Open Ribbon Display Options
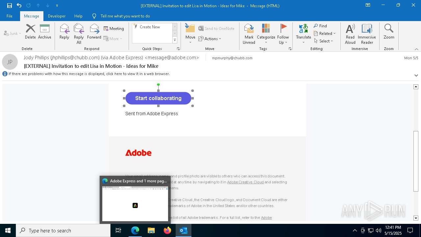The height and width of the screenshot is (237, 421). [368, 5]
